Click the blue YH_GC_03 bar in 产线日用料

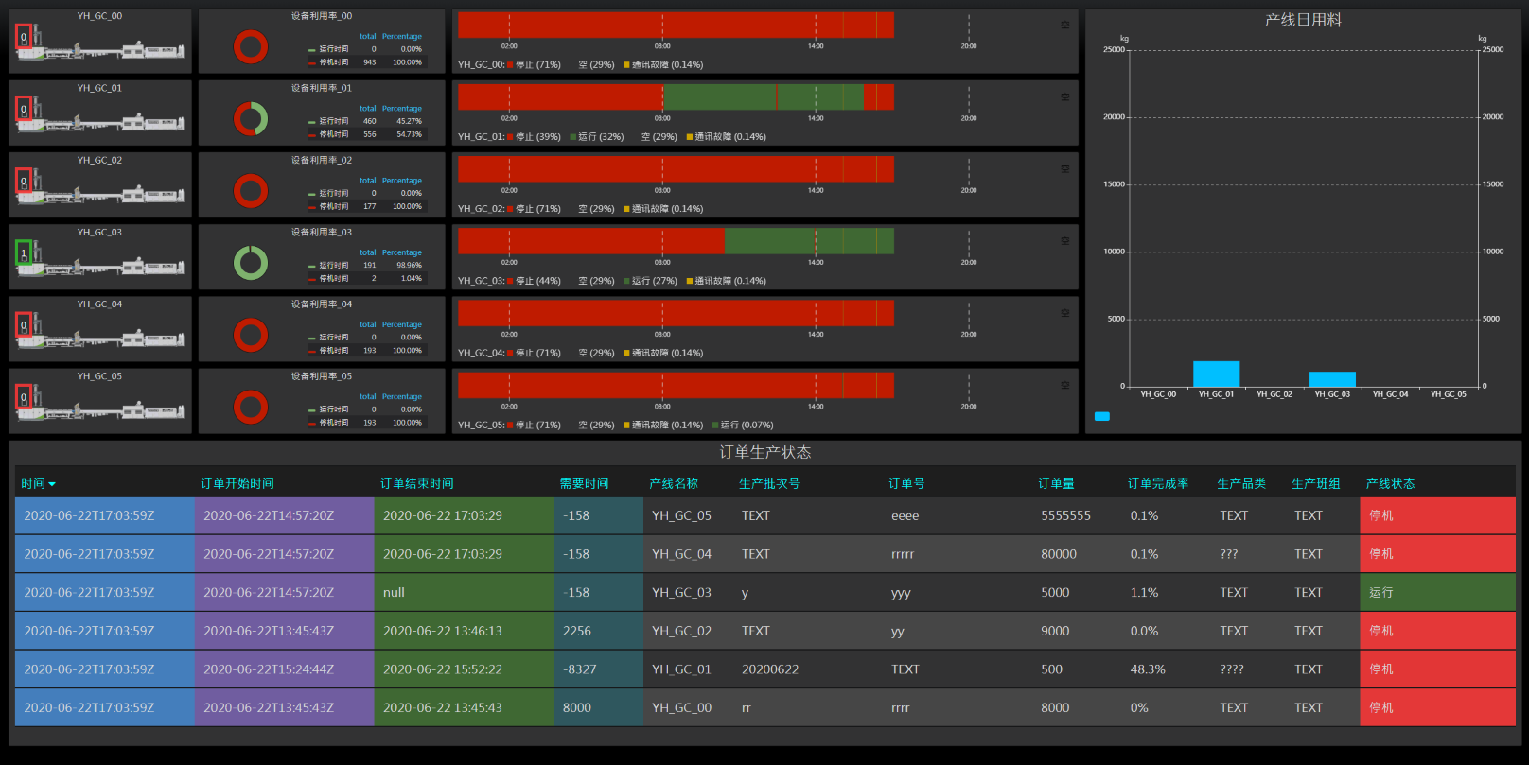[1332, 379]
